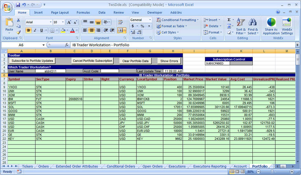
Task: Apply the Percent Style format
Action: click(x=142, y=26)
